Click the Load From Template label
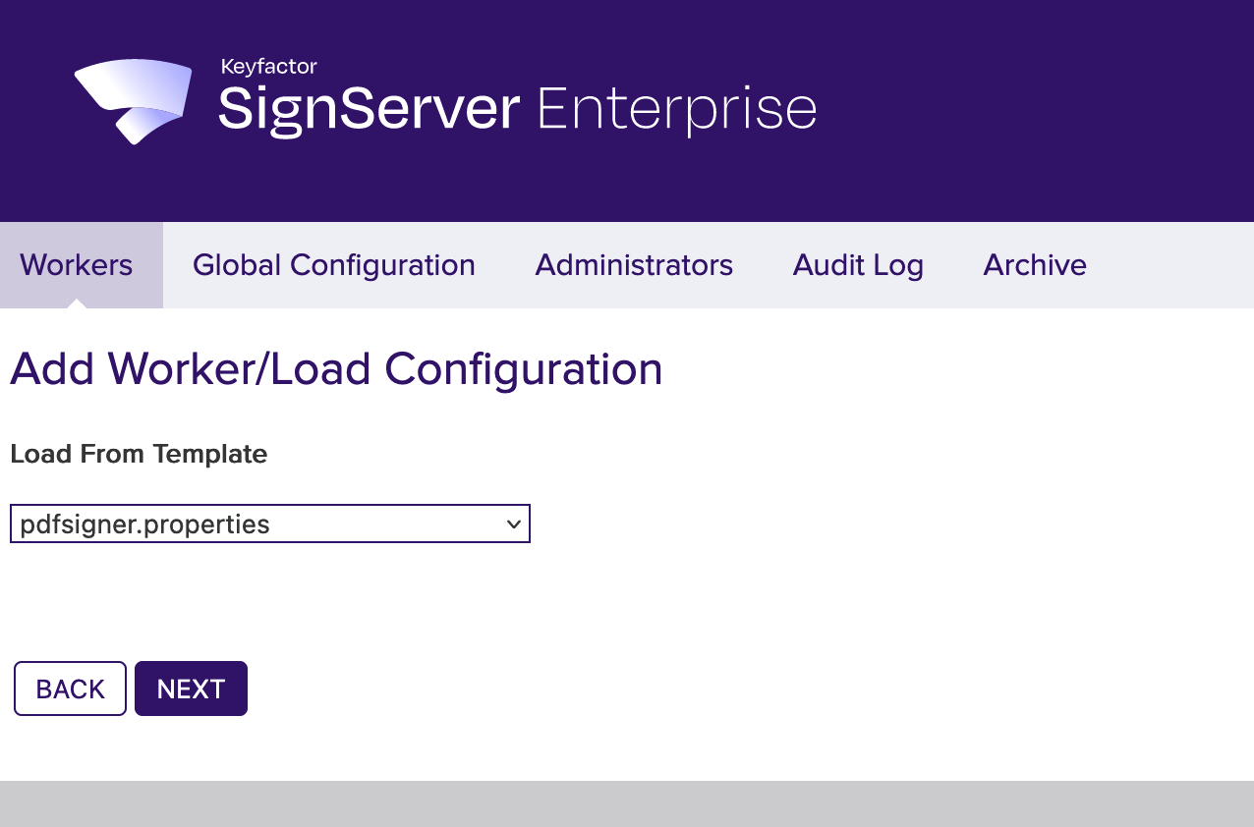This screenshot has width=1254, height=827. point(139,454)
